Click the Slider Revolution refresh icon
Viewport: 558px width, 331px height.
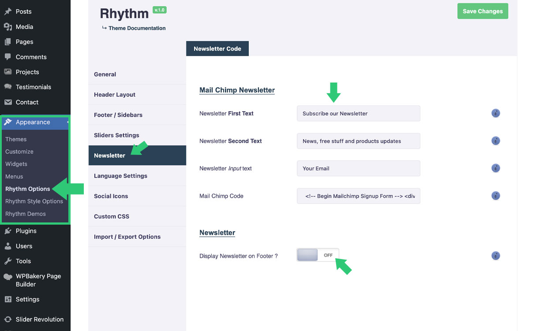point(8,320)
